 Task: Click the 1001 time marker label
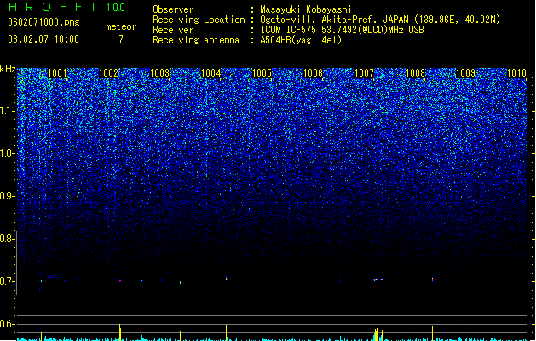(57, 73)
